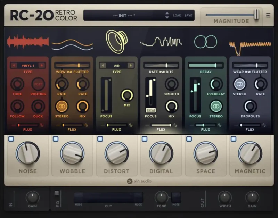Click Save in the preset bar
Viewport: 278px width, 218px height.
[x=188, y=15]
